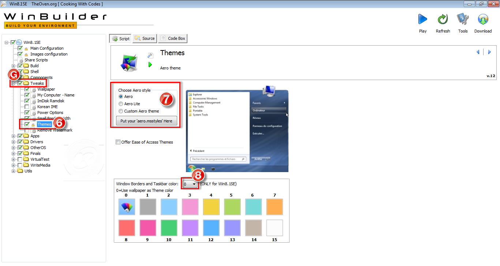Switch to the Script tab
This screenshot has width=500, height=266.
point(120,38)
